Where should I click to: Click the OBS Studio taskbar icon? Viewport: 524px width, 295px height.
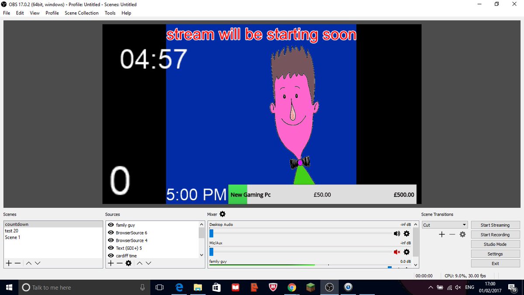point(330,287)
